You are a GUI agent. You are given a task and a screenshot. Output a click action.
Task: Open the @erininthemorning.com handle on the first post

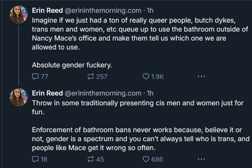click(x=103, y=11)
